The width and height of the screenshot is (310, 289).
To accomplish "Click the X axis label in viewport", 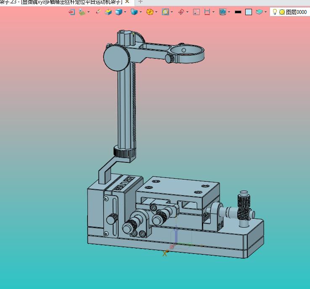I will [x=165, y=254].
